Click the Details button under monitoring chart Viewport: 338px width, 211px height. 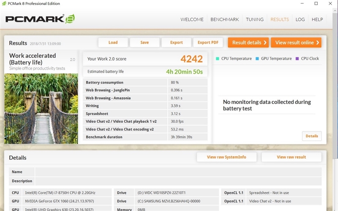[x=311, y=136]
